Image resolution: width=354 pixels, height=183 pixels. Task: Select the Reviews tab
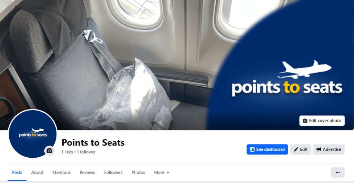coord(87,172)
